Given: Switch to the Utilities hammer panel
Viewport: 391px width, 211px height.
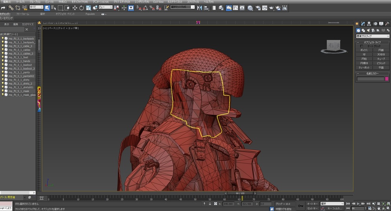Looking at the screenshot, I should tap(387, 24).
